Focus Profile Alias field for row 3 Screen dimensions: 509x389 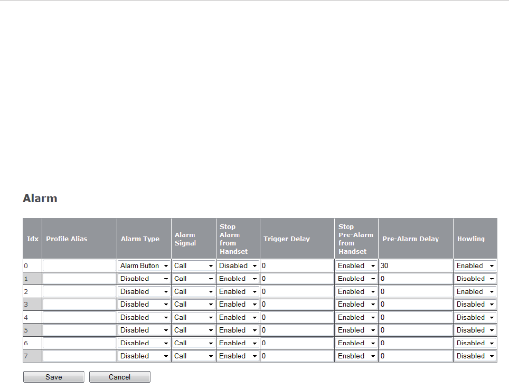[x=80, y=305]
